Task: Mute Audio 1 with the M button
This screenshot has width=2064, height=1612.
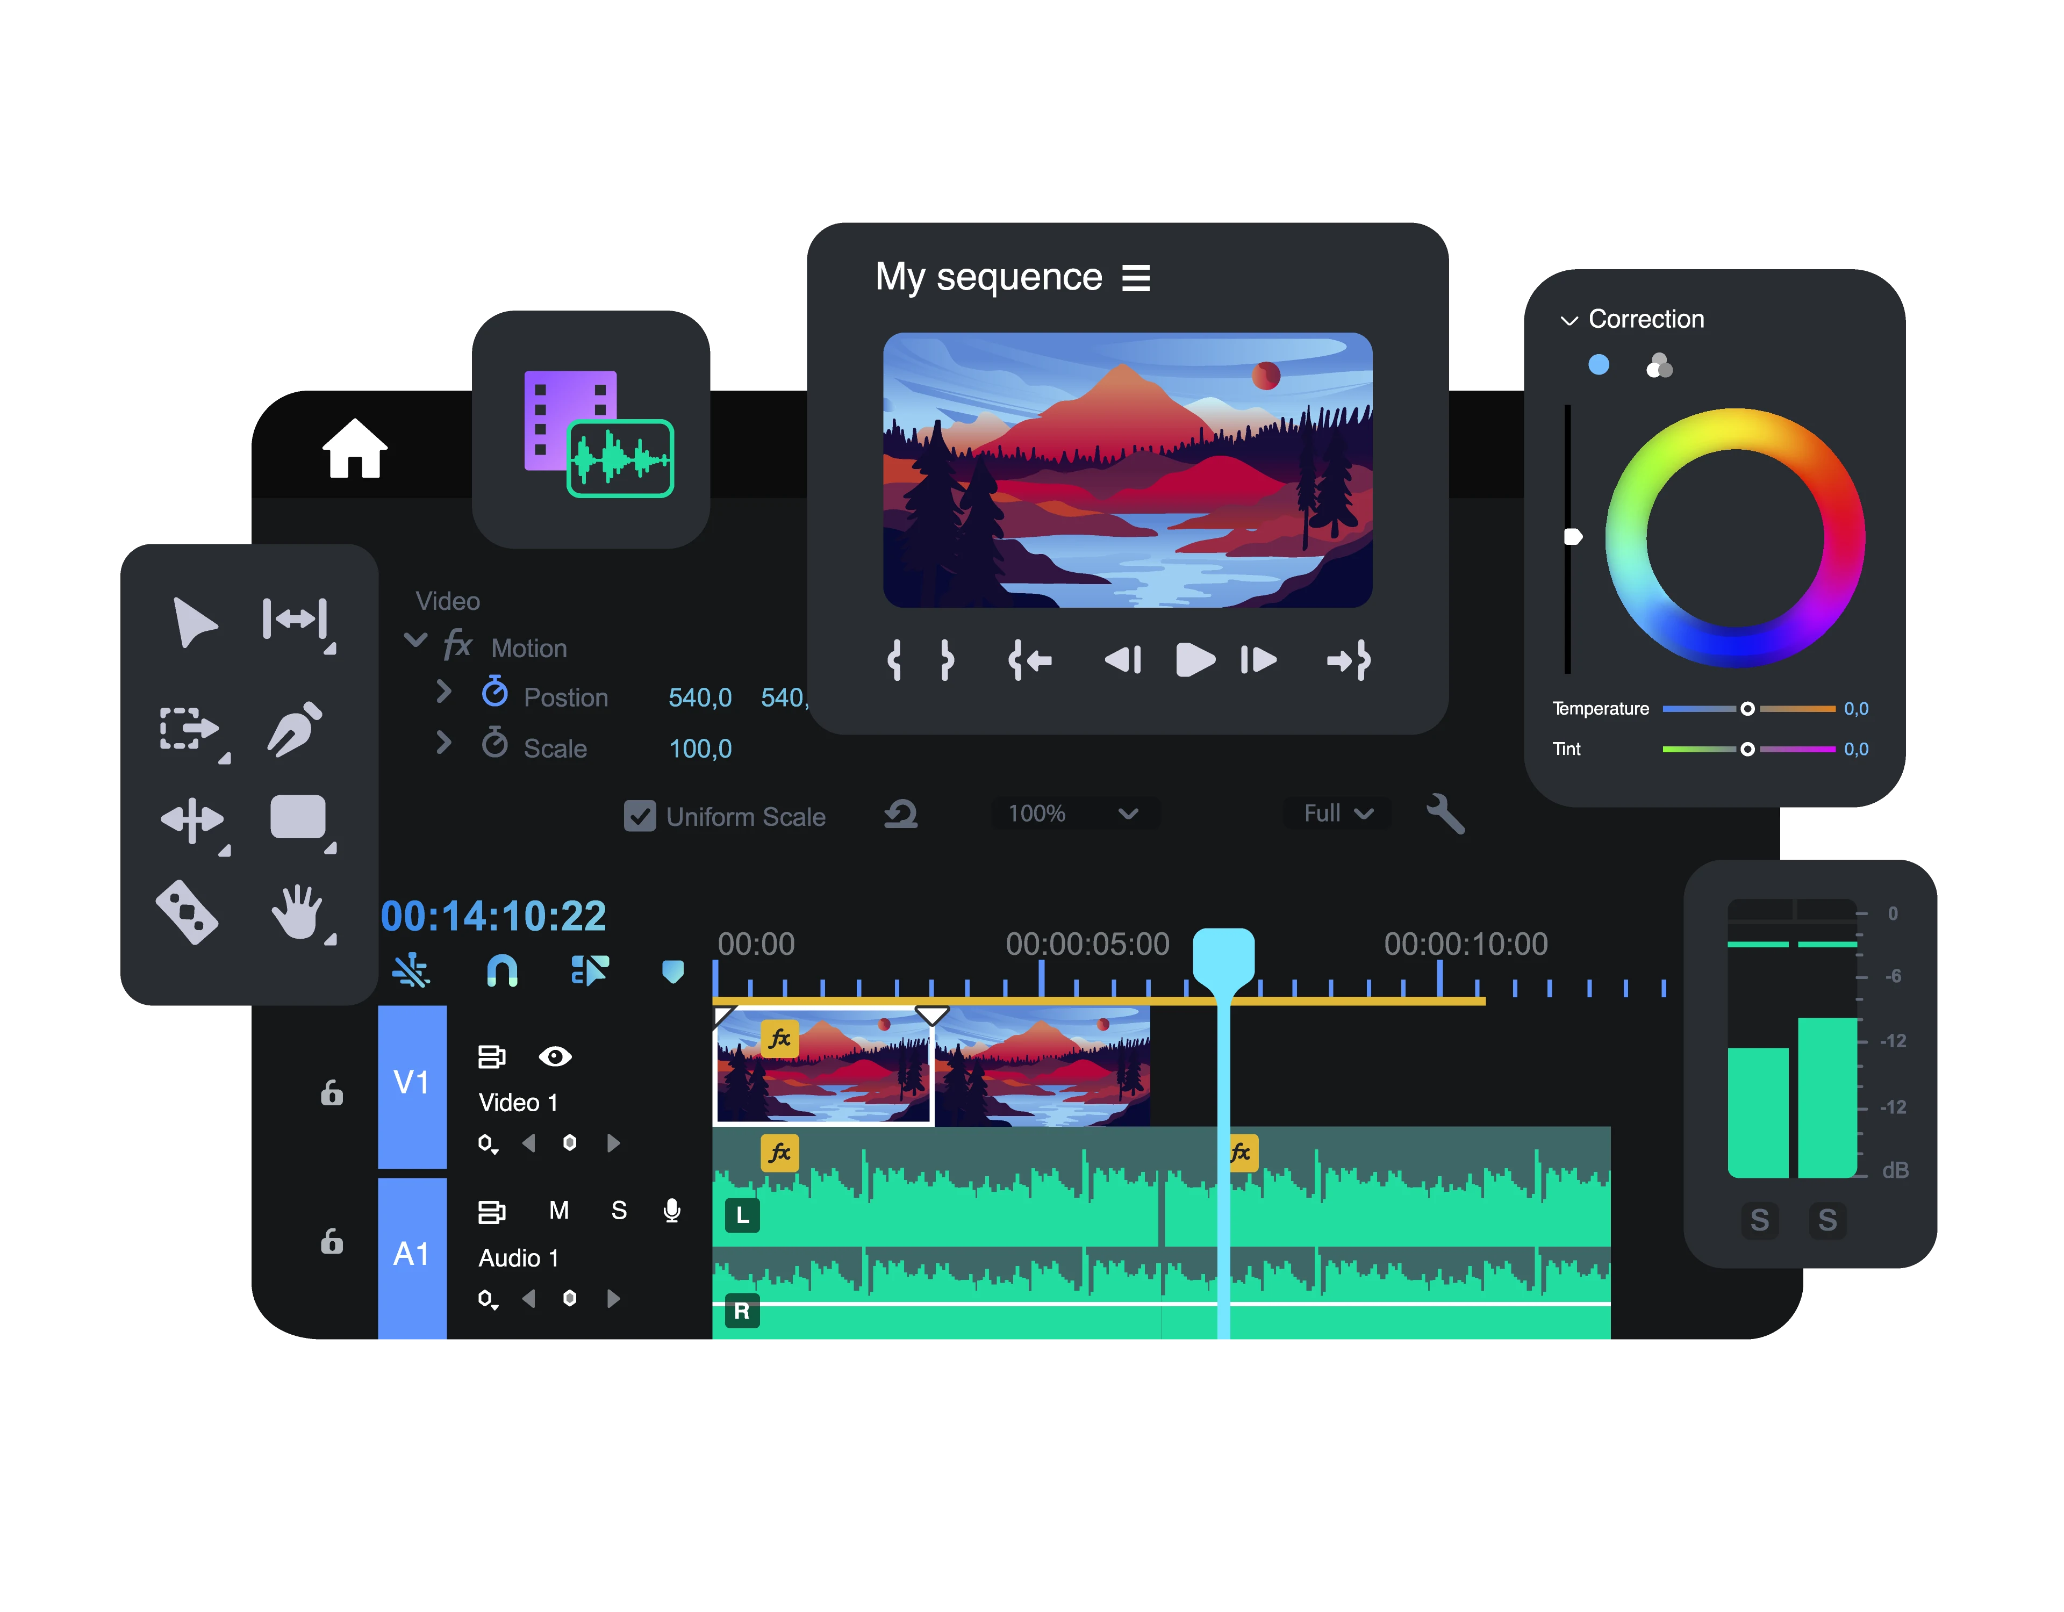Action: [x=558, y=1211]
